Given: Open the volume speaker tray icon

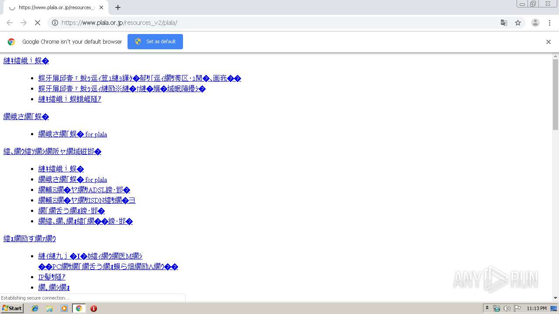Looking at the screenshot, I should coord(507,308).
